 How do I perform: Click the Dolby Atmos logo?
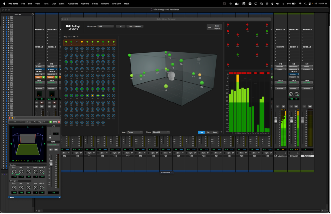click(x=73, y=27)
